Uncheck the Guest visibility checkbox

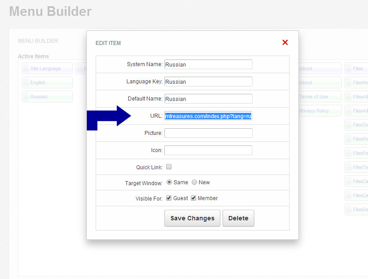(169, 198)
